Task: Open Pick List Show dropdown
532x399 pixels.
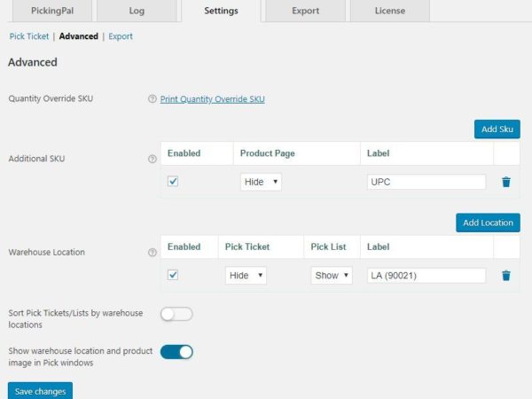Action: 332,276
